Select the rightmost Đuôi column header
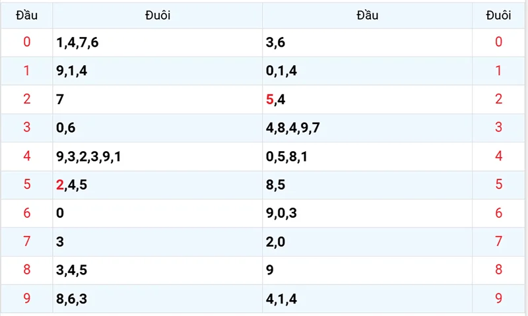The image size is (528, 316). (x=498, y=15)
